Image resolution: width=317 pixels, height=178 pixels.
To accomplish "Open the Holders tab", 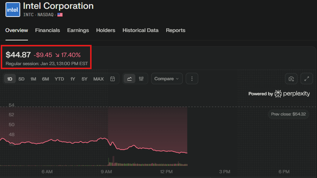I will (106, 30).
